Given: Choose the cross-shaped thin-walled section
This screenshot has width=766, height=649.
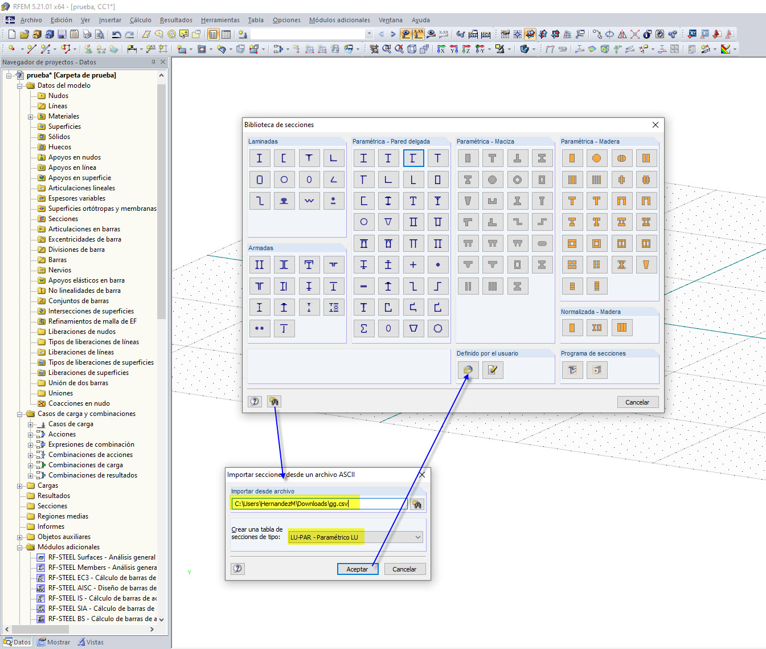Looking at the screenshot, I should pos(413,264).
